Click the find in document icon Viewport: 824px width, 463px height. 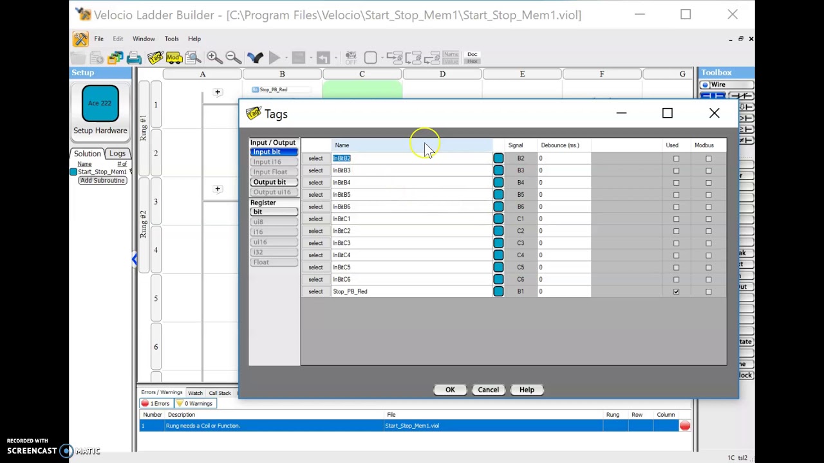tap(192, 58)
